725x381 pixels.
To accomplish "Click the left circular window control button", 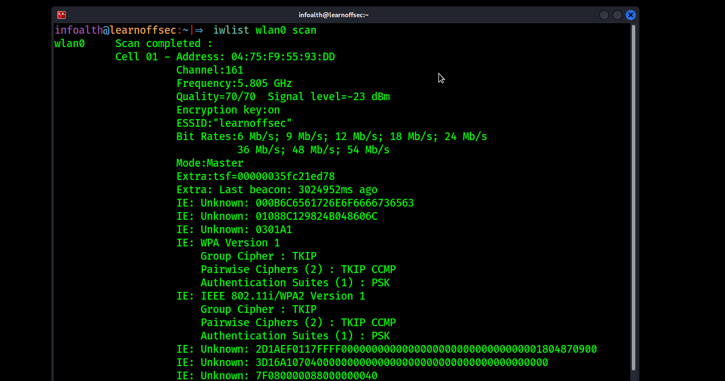I will click(604, 14).
